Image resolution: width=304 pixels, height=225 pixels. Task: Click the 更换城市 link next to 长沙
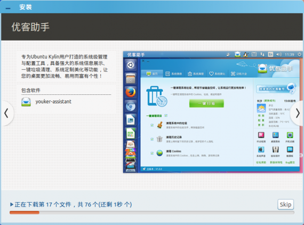pyautogui.click(x=269, y=101)
